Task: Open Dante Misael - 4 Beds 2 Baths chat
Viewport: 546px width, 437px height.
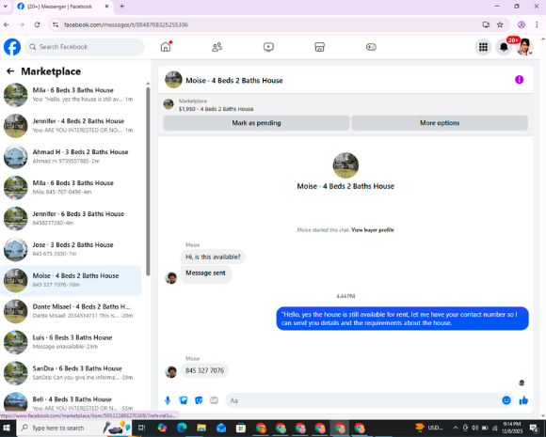Action: (x=72, y=311)
